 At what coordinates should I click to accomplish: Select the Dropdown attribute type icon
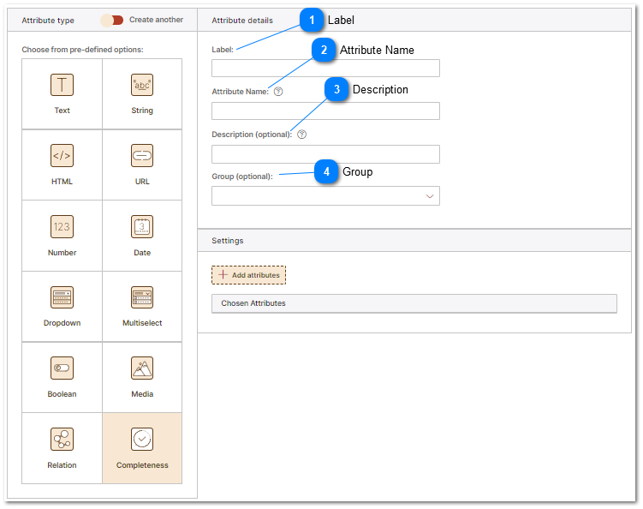pyautogui.click(x=62, y=297)
